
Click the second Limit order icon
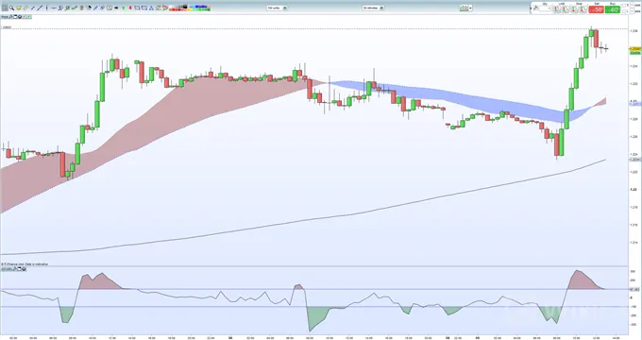tap(565, 9)
